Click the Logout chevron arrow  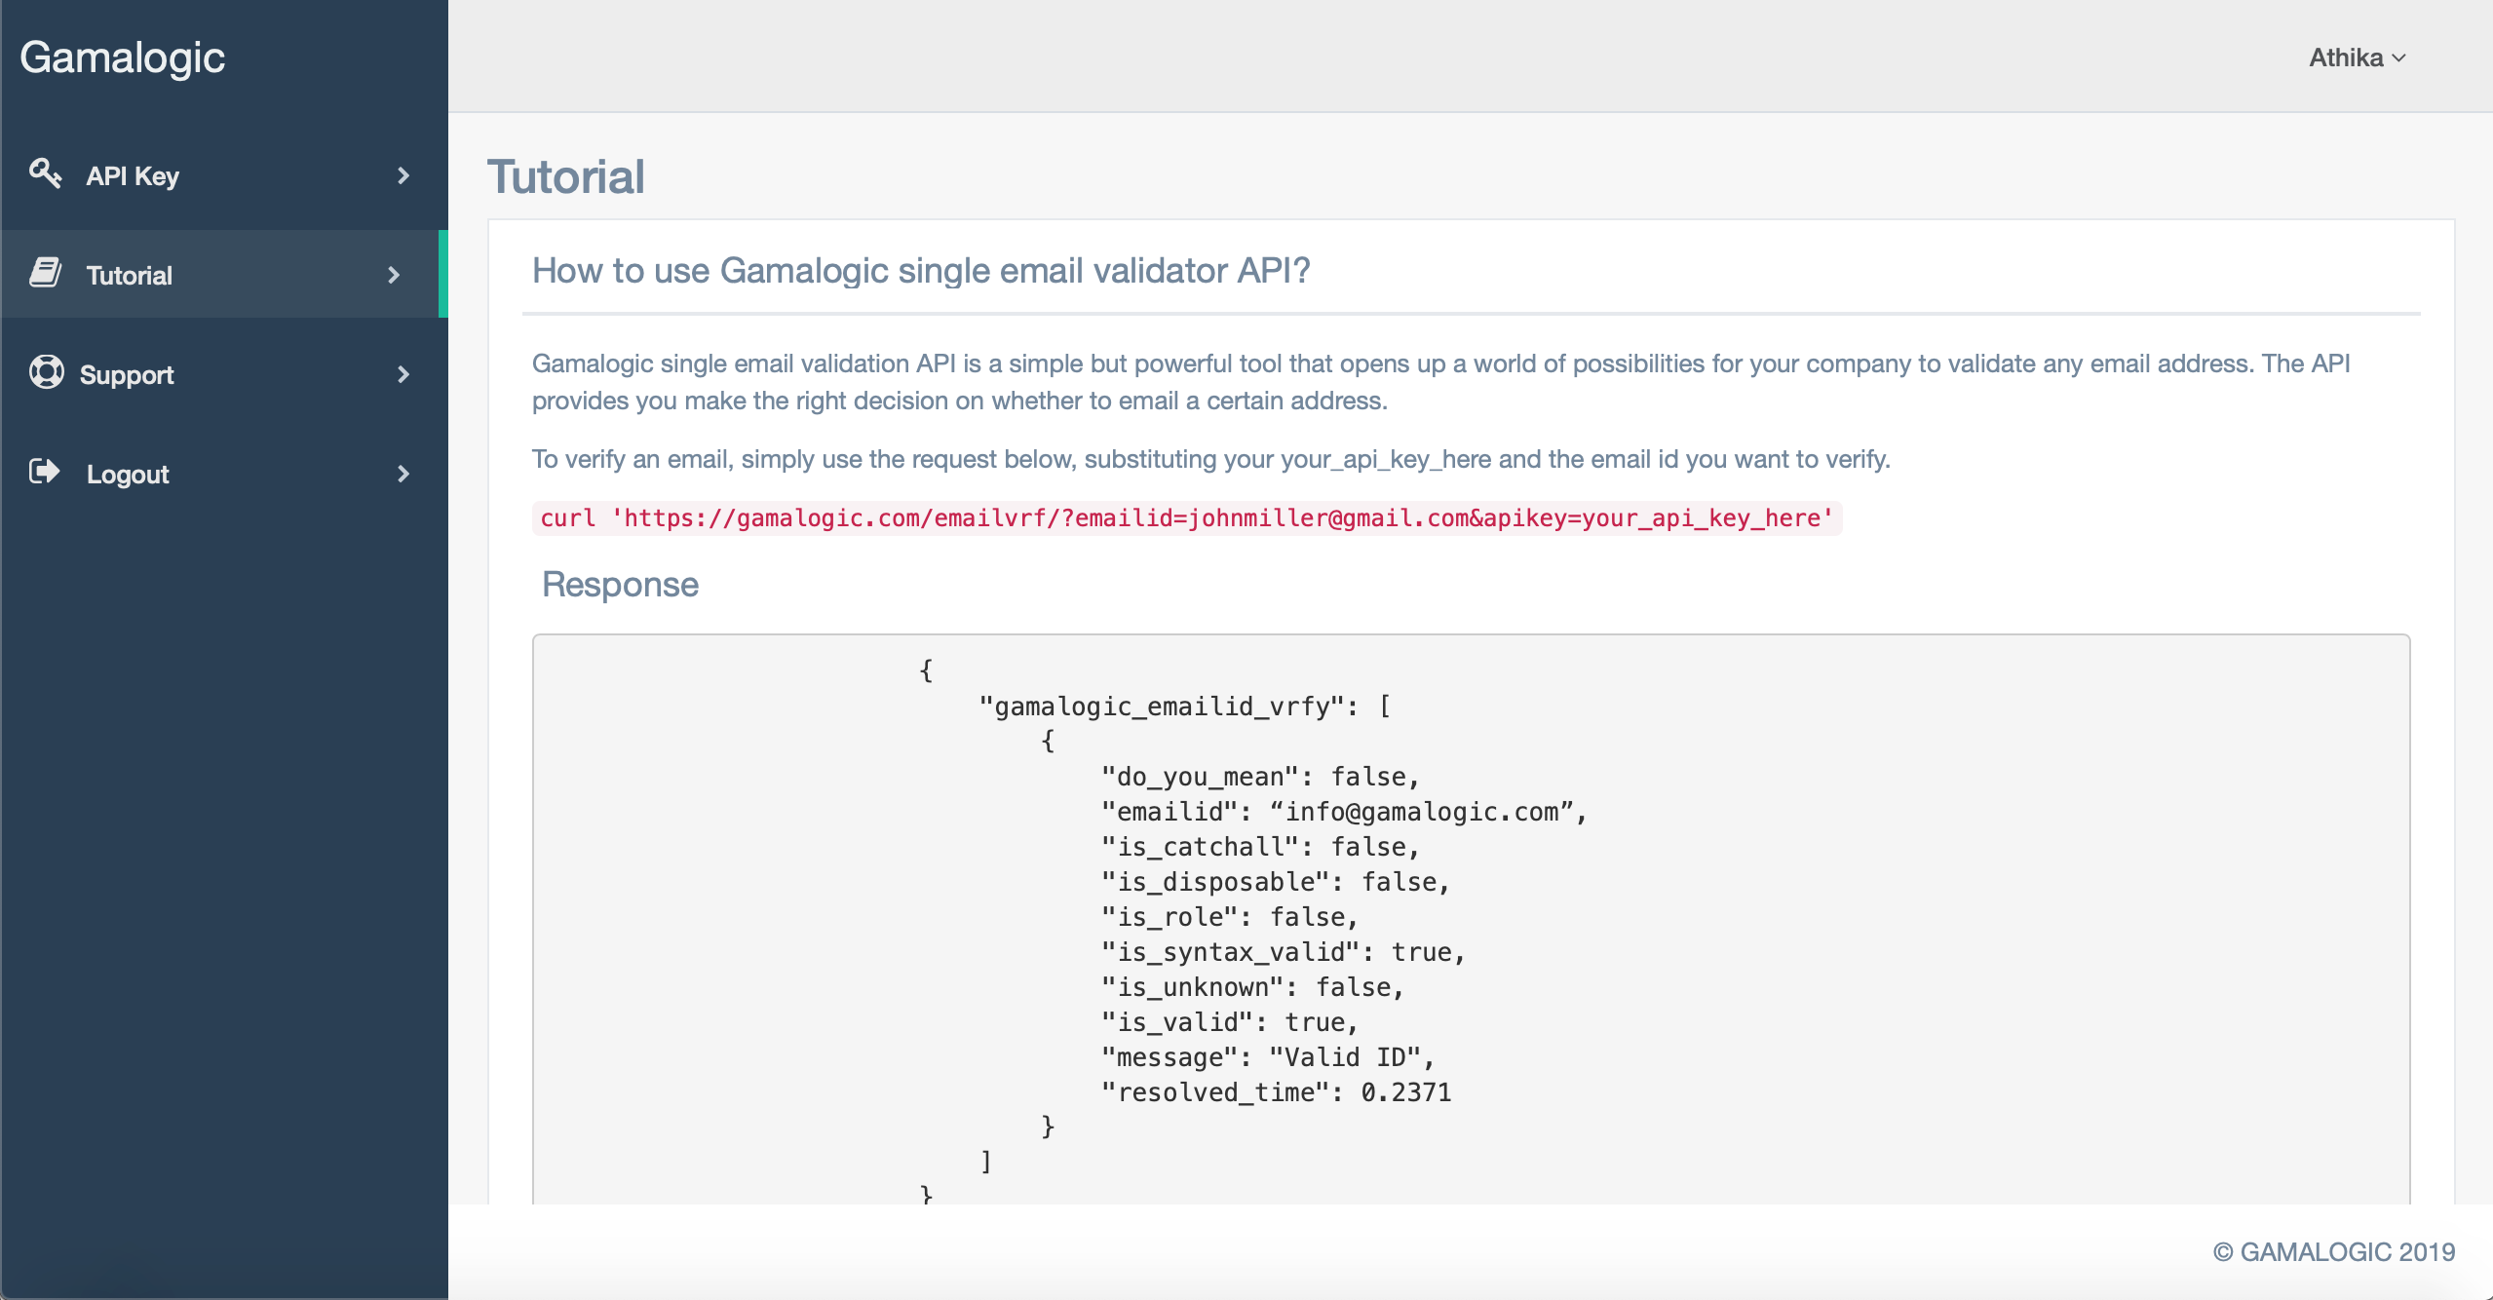[403, 475]
